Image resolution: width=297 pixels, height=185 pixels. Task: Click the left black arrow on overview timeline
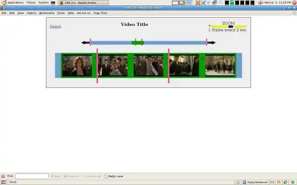point(85,43)
